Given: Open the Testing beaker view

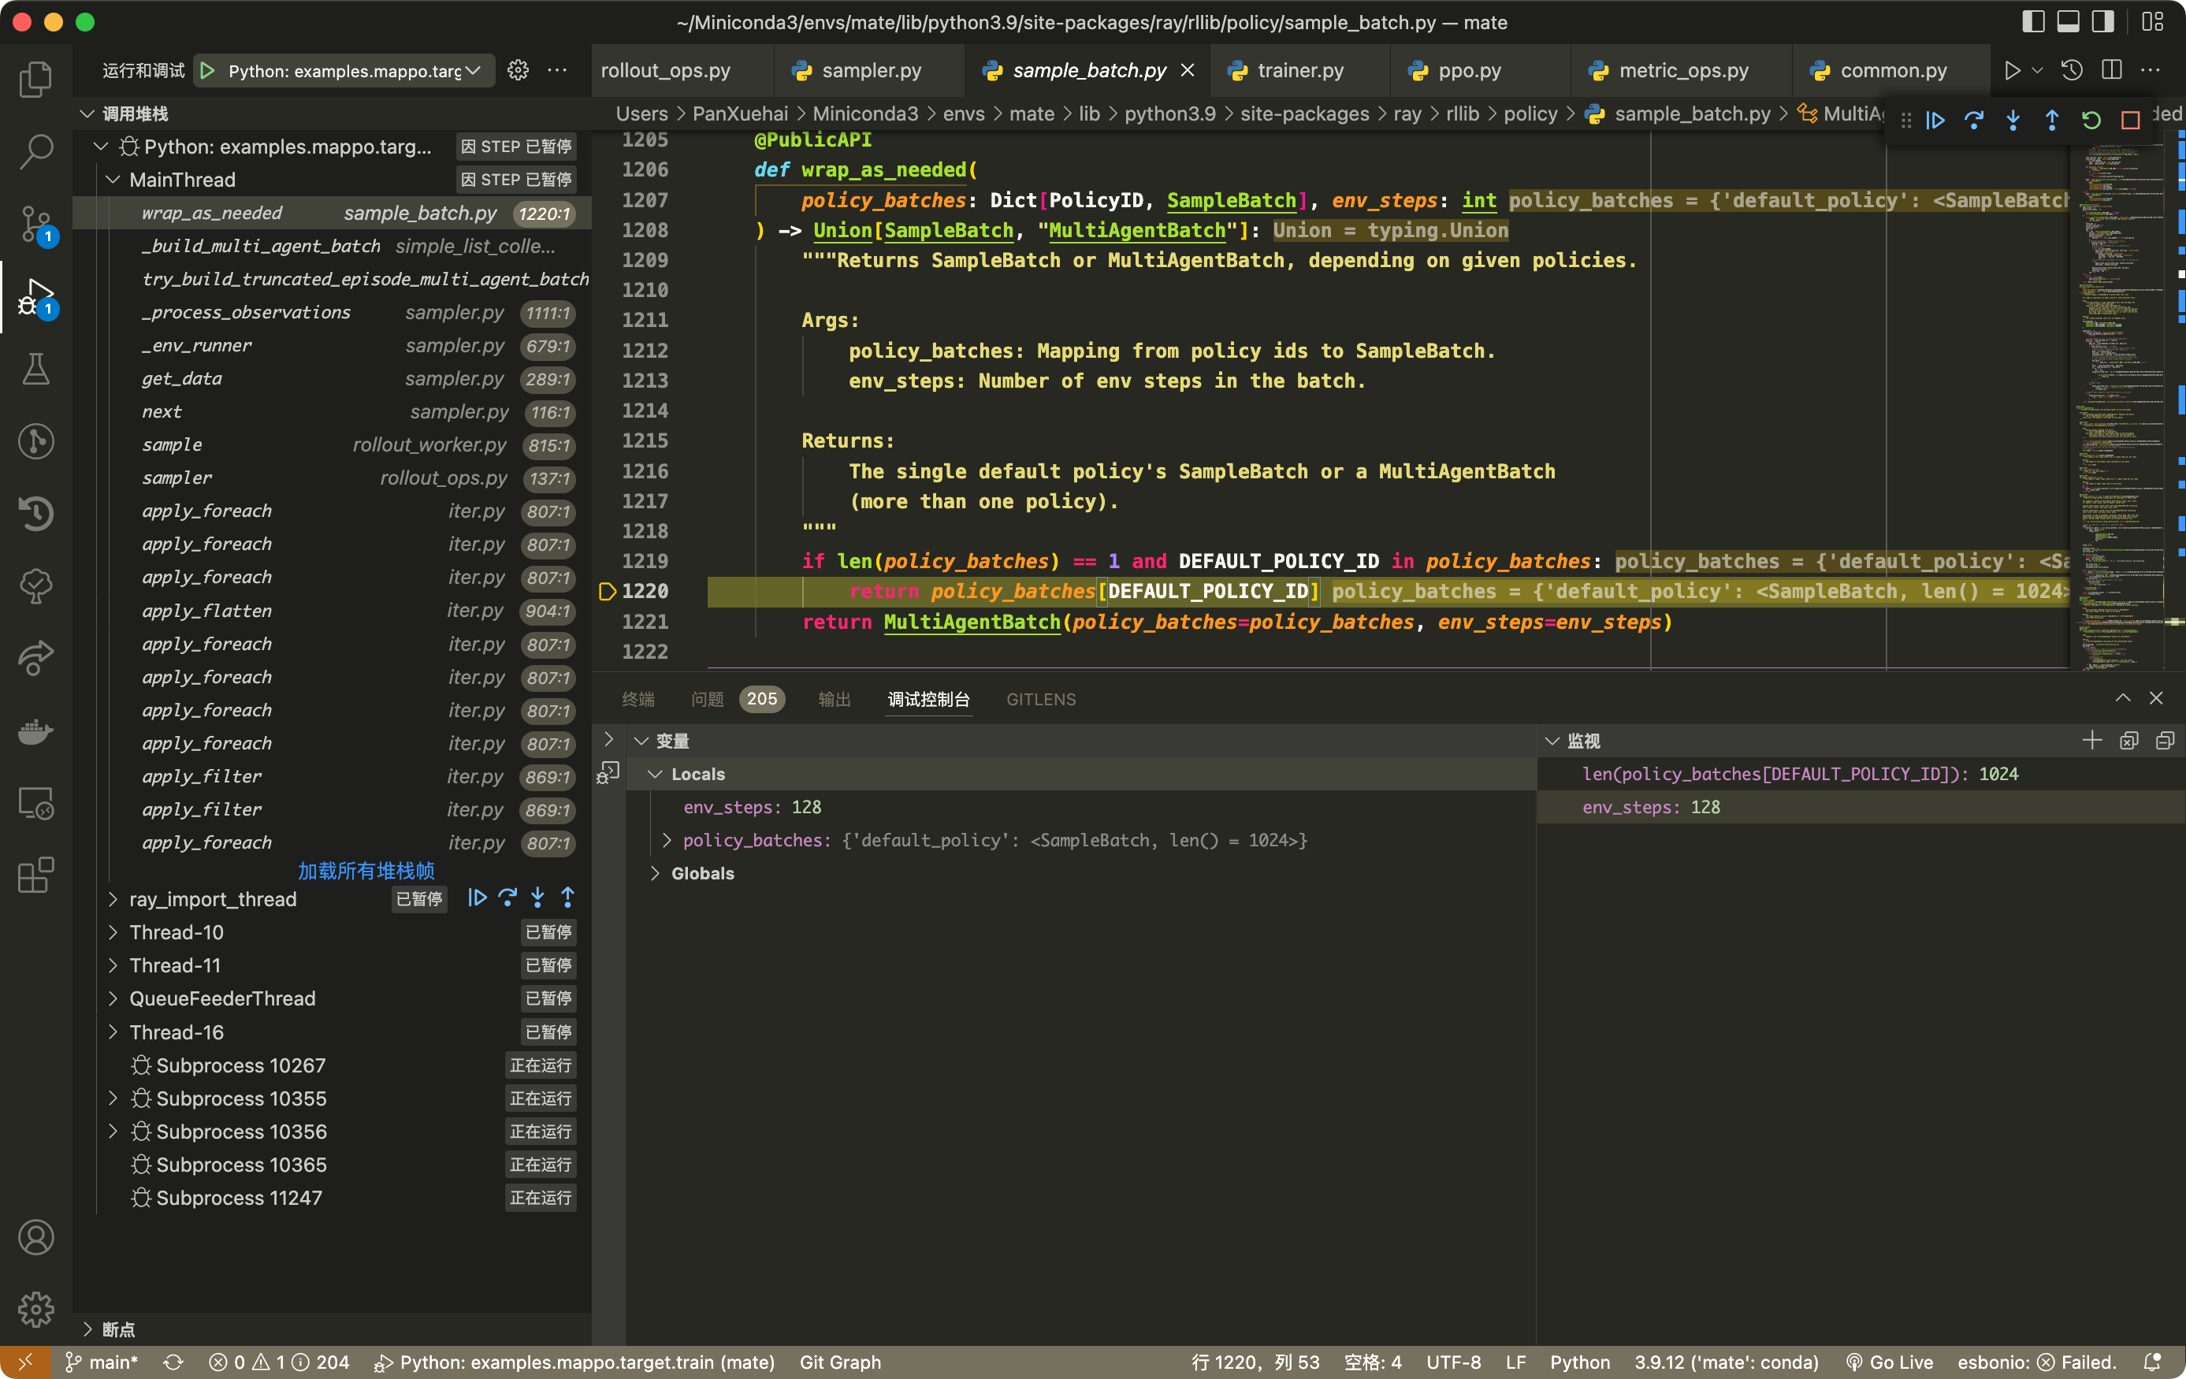Looking at the screenshot, I should coord(36,369).
